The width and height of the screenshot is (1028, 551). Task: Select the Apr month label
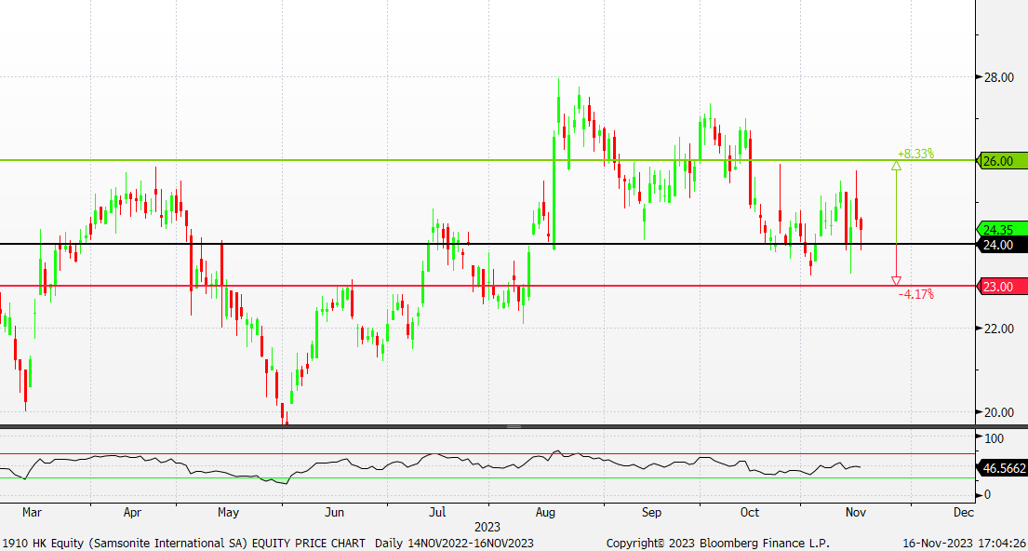133,512
